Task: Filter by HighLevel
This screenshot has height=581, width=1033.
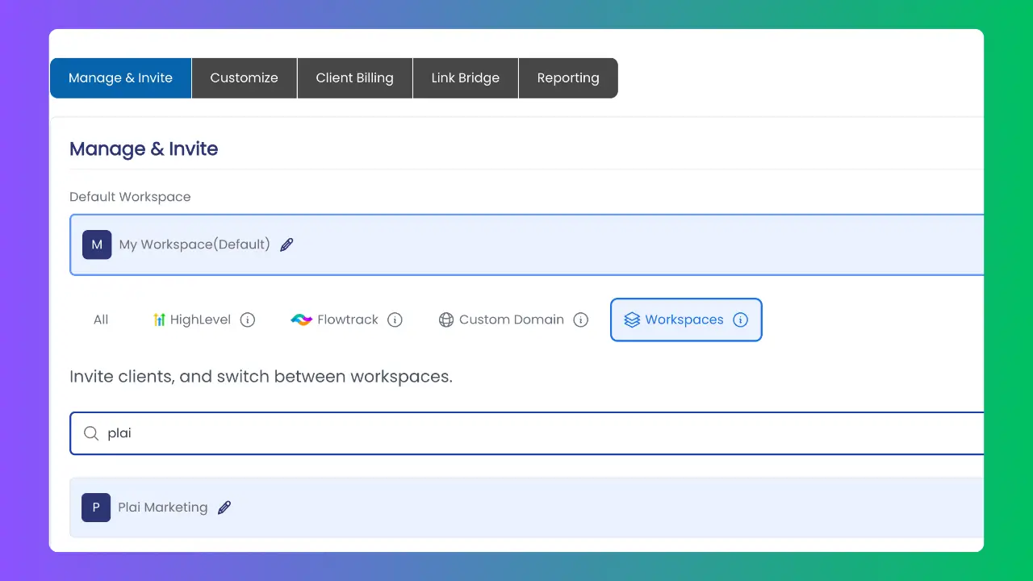Action: coord(203,320)
